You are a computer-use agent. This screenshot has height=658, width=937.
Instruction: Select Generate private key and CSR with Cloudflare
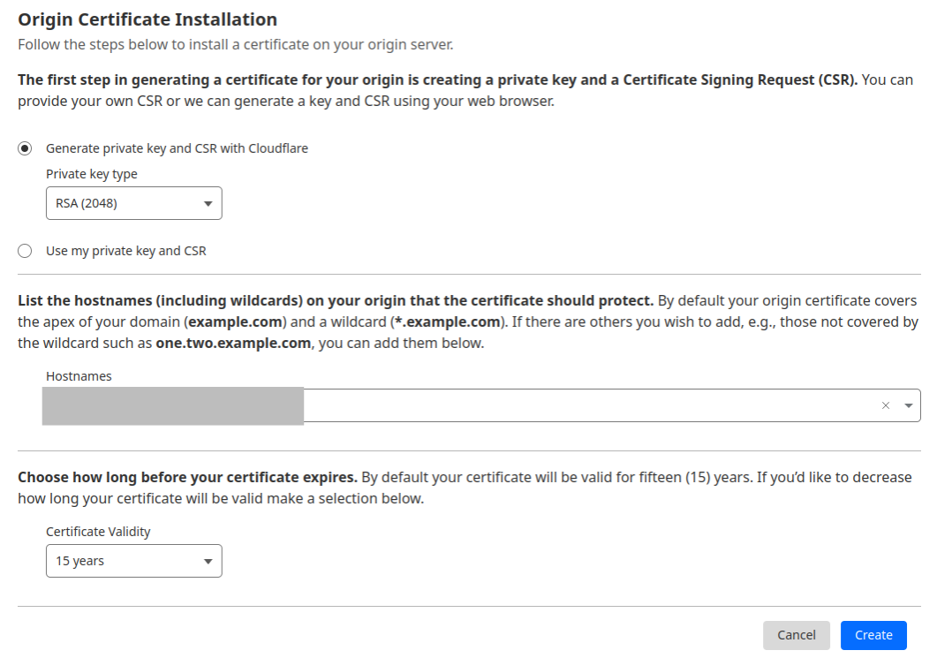pyautogui.click(x=25, y=148)
